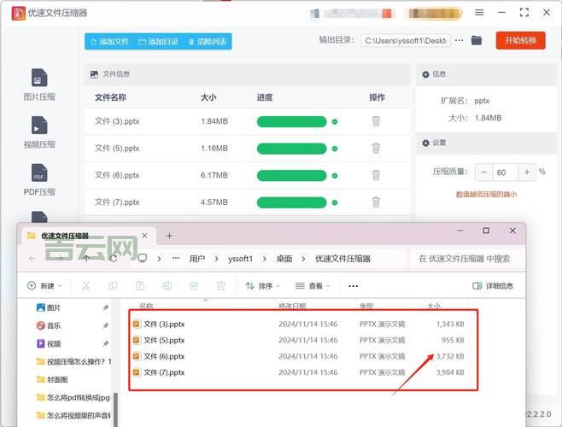Click the 清除列表 clear list button

[x=208, y=42]
